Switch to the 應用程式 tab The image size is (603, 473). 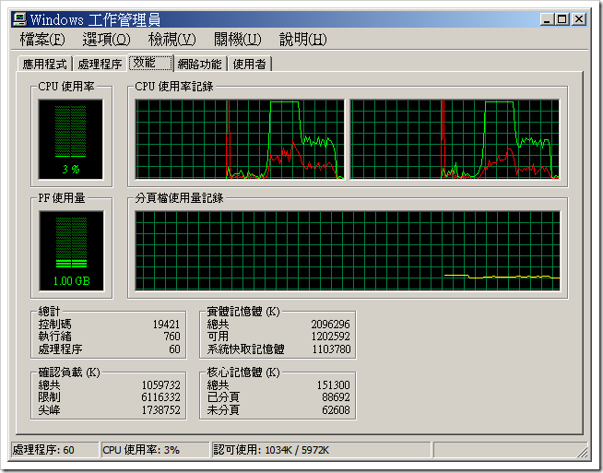(x=44, y=64)
